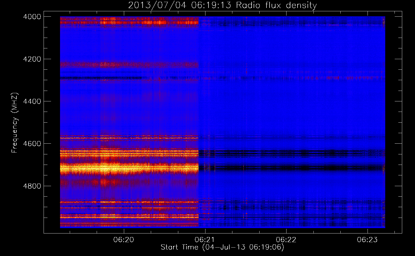Click the 06:23 time axis label
The height and width of the screenshot is (256, 415).
[x=367, y=240]
